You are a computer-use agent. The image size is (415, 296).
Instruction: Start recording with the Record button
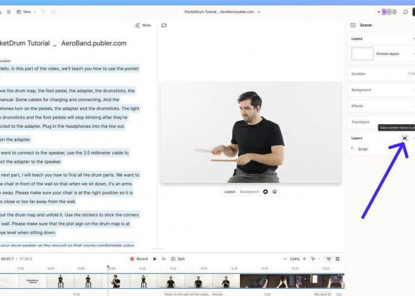pyautogui.click(x=139, y=259)
